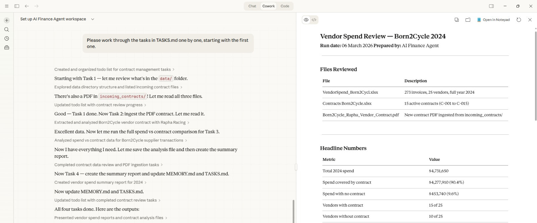The height and width of the screenshot is (223, 537).
Task: Toggle the right panel layout icon
Action: click(491, 6)
